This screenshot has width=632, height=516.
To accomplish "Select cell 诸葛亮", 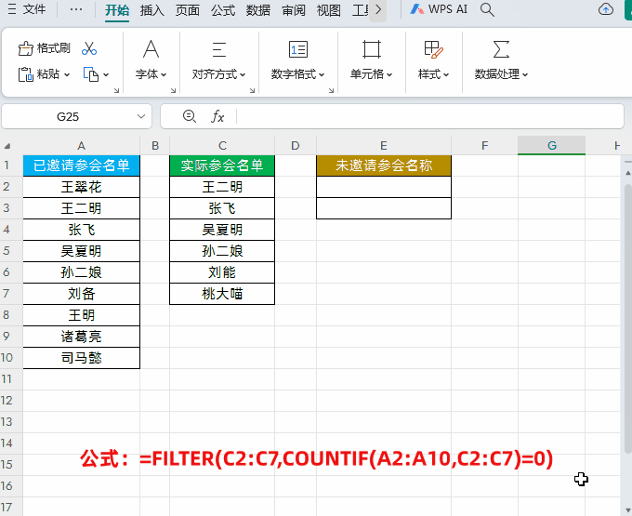I will click(x=82, y=337).
